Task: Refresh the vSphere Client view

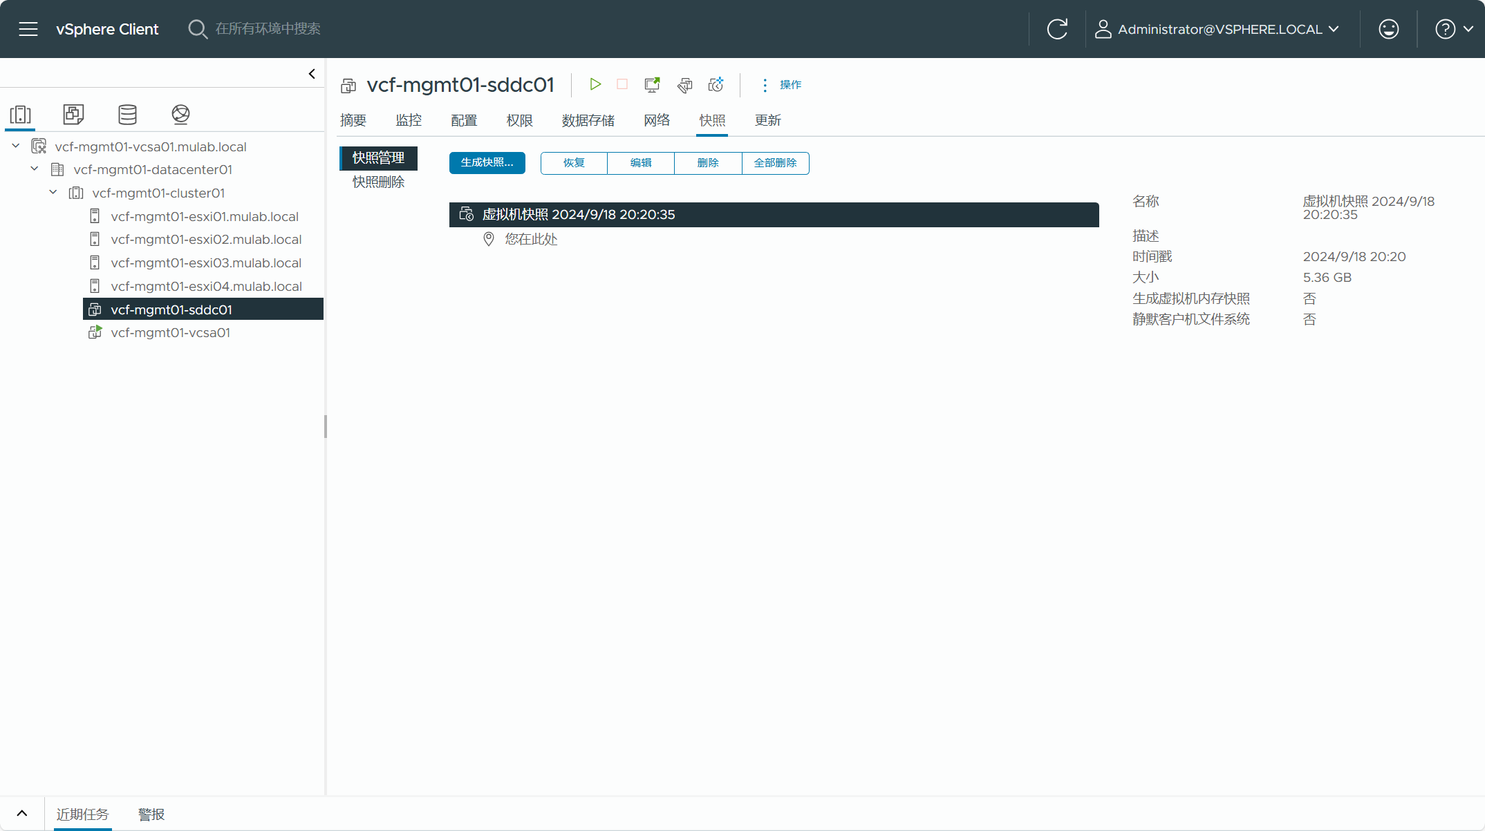Action: (1057, 29)
